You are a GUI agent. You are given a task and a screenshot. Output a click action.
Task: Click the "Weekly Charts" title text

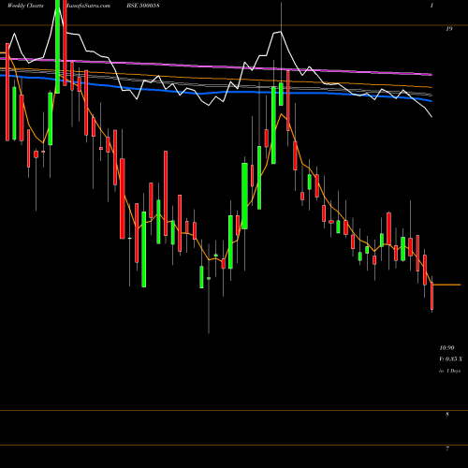click(25, 6)
